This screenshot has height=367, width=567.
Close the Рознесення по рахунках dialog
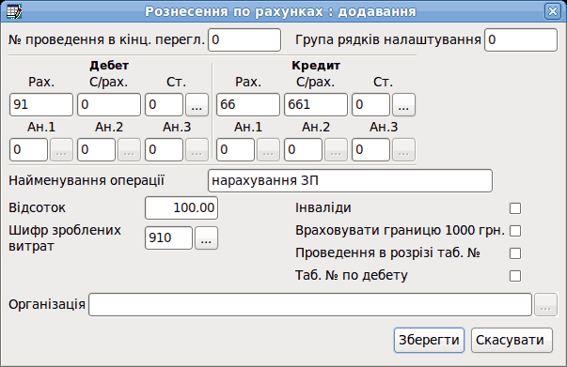click(553, 11)
